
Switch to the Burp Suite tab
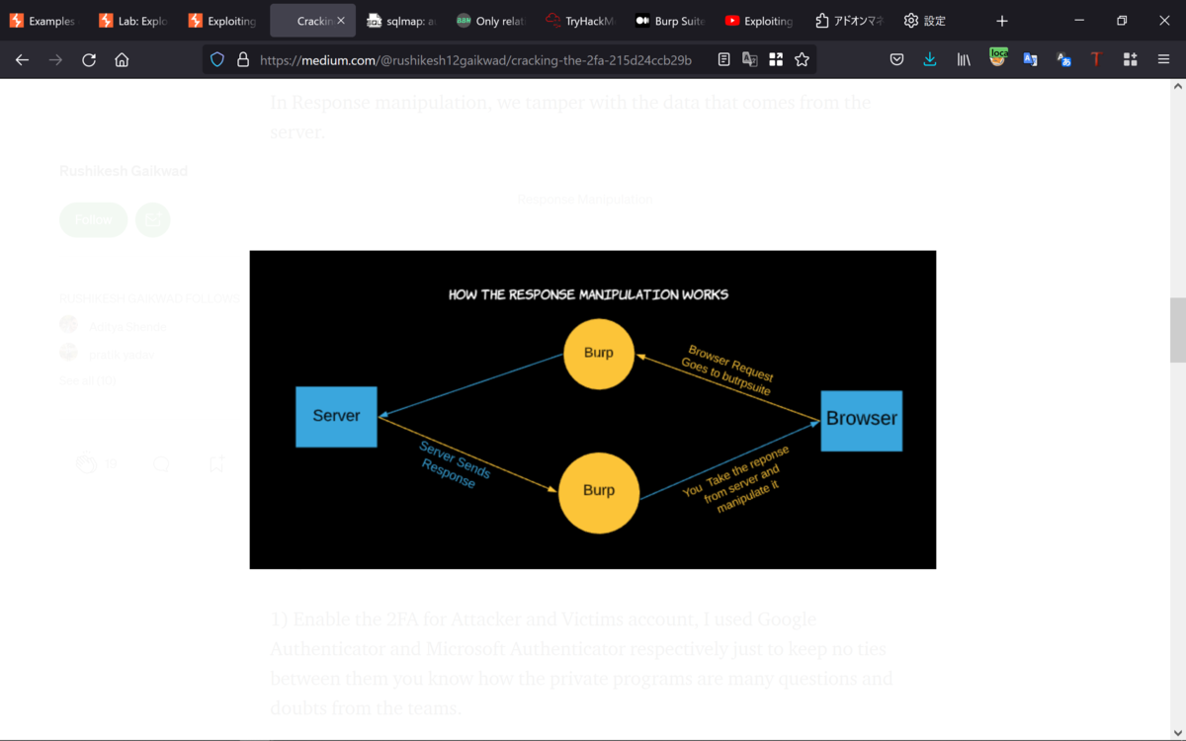point(670,21)
